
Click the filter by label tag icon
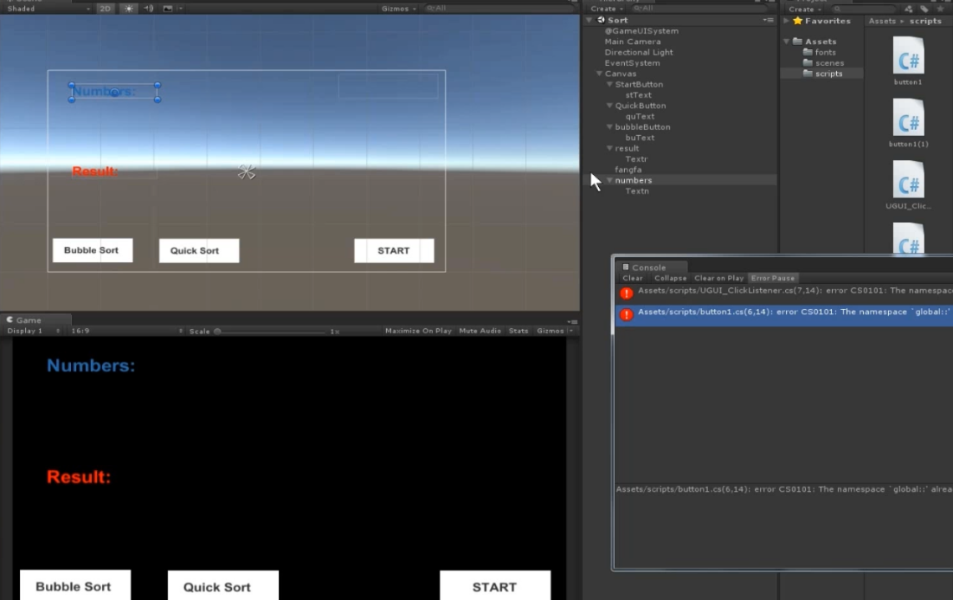coord(924,9)
